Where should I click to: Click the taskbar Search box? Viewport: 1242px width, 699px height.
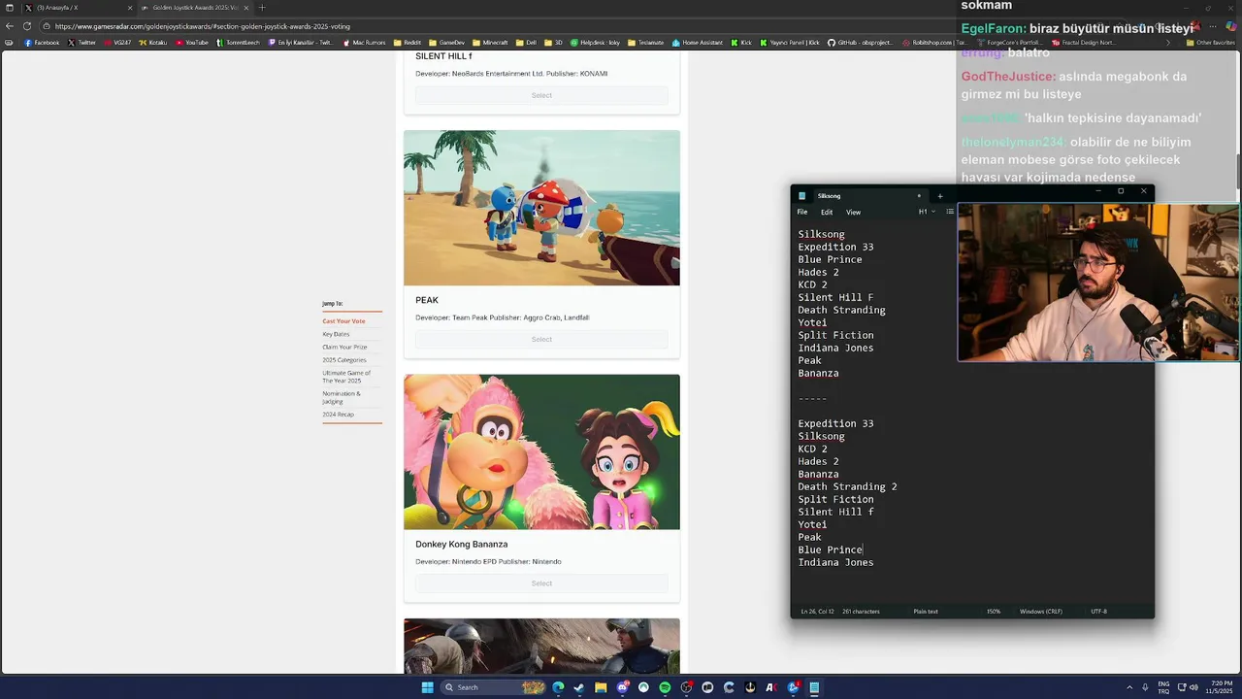coord(495,687)
